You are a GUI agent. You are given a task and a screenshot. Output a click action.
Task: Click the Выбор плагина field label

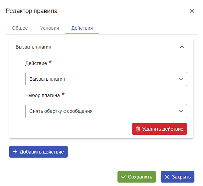(x=43, y=95)
